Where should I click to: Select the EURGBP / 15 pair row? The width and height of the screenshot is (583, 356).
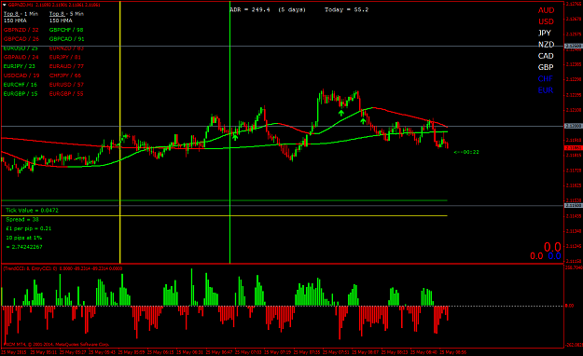[21, 94]
